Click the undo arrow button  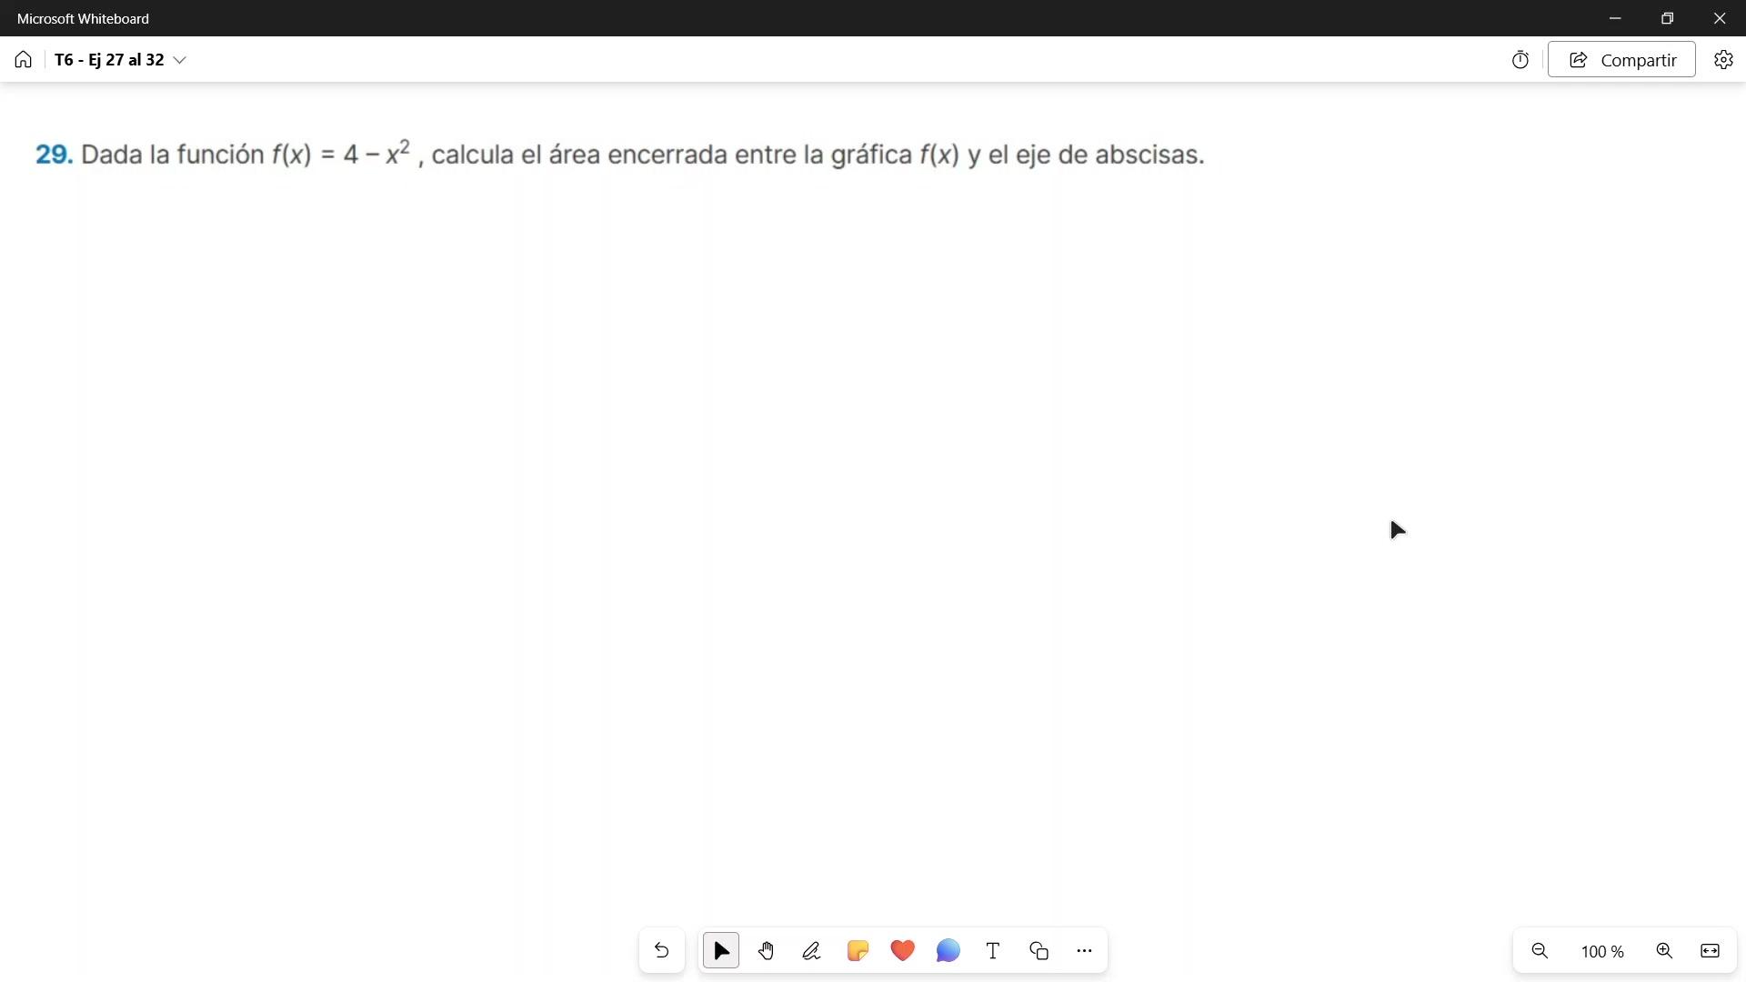661,951
